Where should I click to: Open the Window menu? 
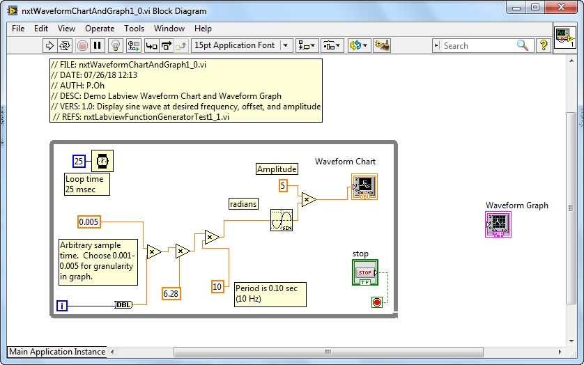(169, 29)
